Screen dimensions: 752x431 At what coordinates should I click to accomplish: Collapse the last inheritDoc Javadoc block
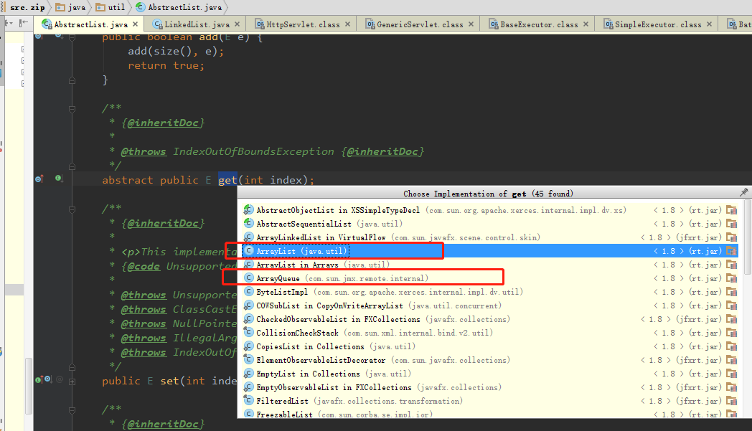72,410
